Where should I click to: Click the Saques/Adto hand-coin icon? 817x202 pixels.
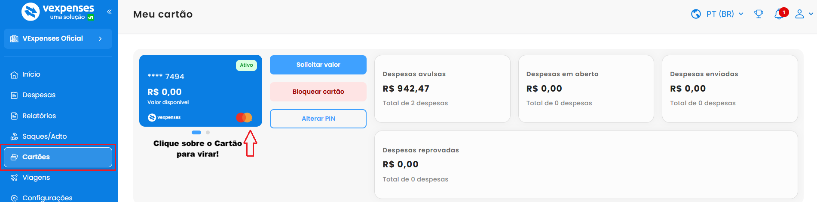click(x=14, y=137)
